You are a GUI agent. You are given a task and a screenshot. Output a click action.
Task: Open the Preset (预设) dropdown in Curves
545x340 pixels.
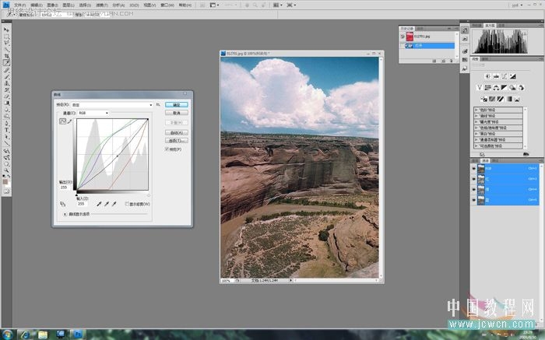(112, 105)
